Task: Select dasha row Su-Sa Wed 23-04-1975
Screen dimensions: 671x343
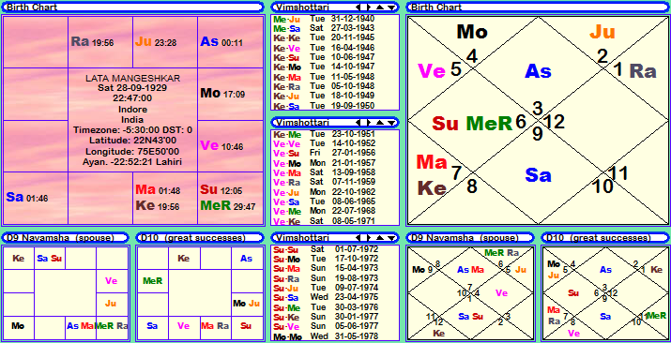Action: [x=326, y=297]
